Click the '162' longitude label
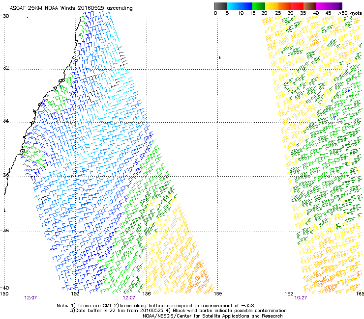This screenshot has height=319, width=364. tap(289, 294)
